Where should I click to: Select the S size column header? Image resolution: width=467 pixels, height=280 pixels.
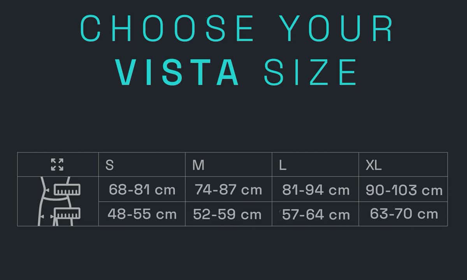click(110, 165)
